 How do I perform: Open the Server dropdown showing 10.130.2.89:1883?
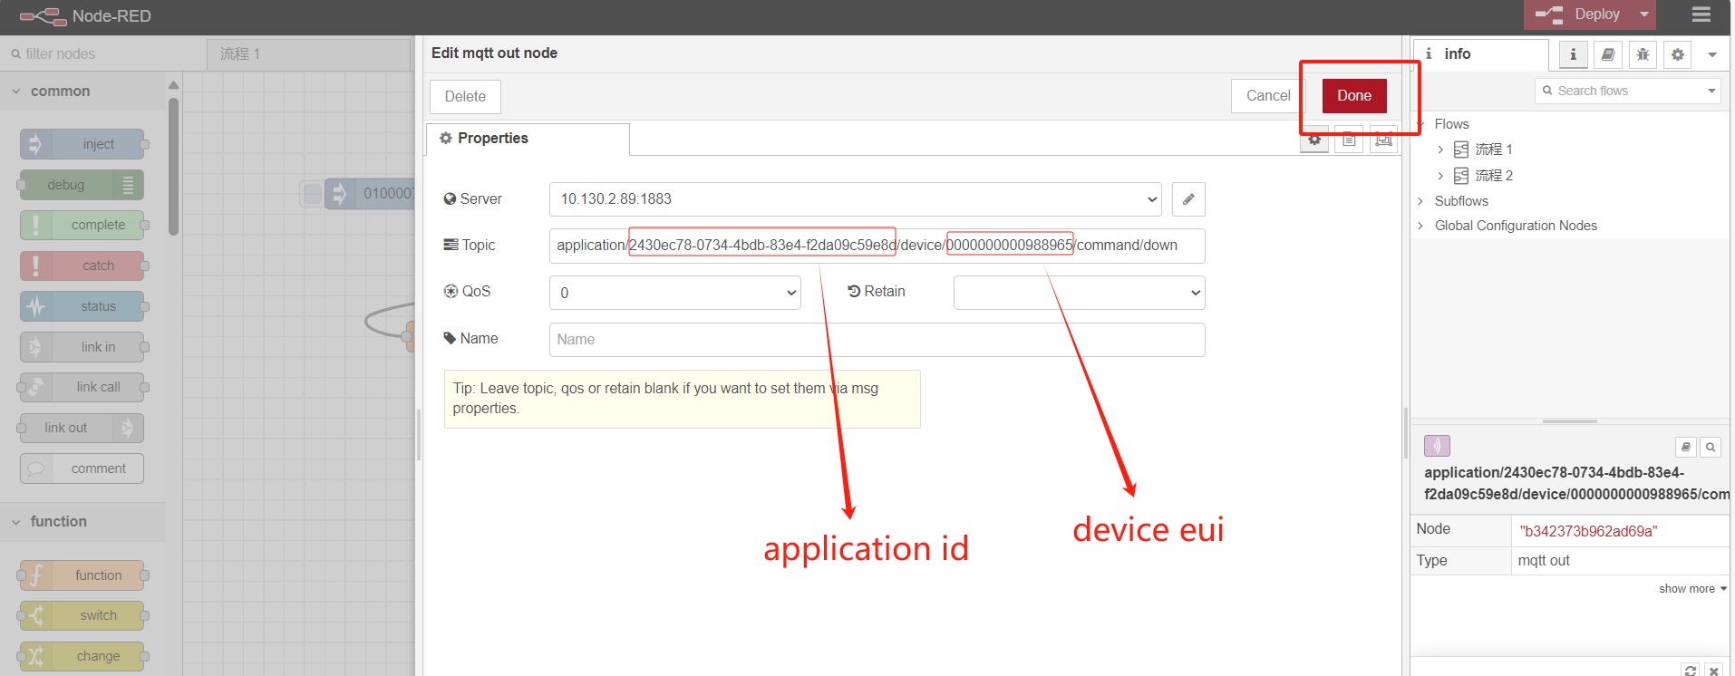[x=856, y=199]
